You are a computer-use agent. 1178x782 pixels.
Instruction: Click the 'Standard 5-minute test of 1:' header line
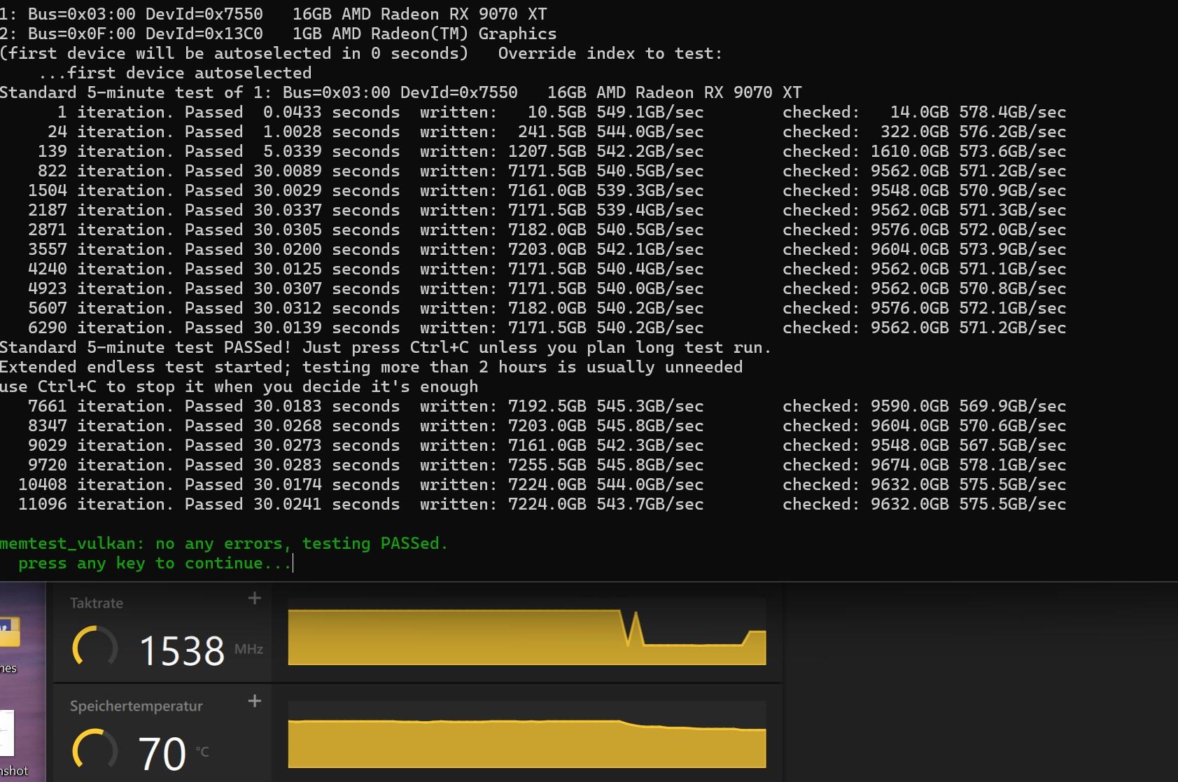point(400,92)
